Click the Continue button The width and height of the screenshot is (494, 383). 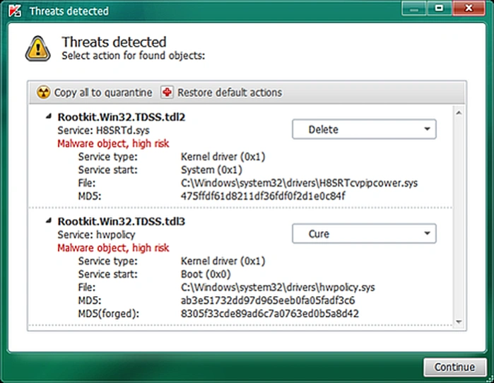(454, 367)
